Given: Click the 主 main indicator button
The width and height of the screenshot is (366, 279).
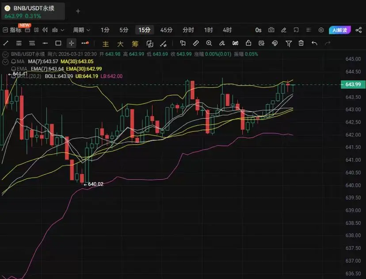Looking at the screenshot, I should (x=106, y=44).
